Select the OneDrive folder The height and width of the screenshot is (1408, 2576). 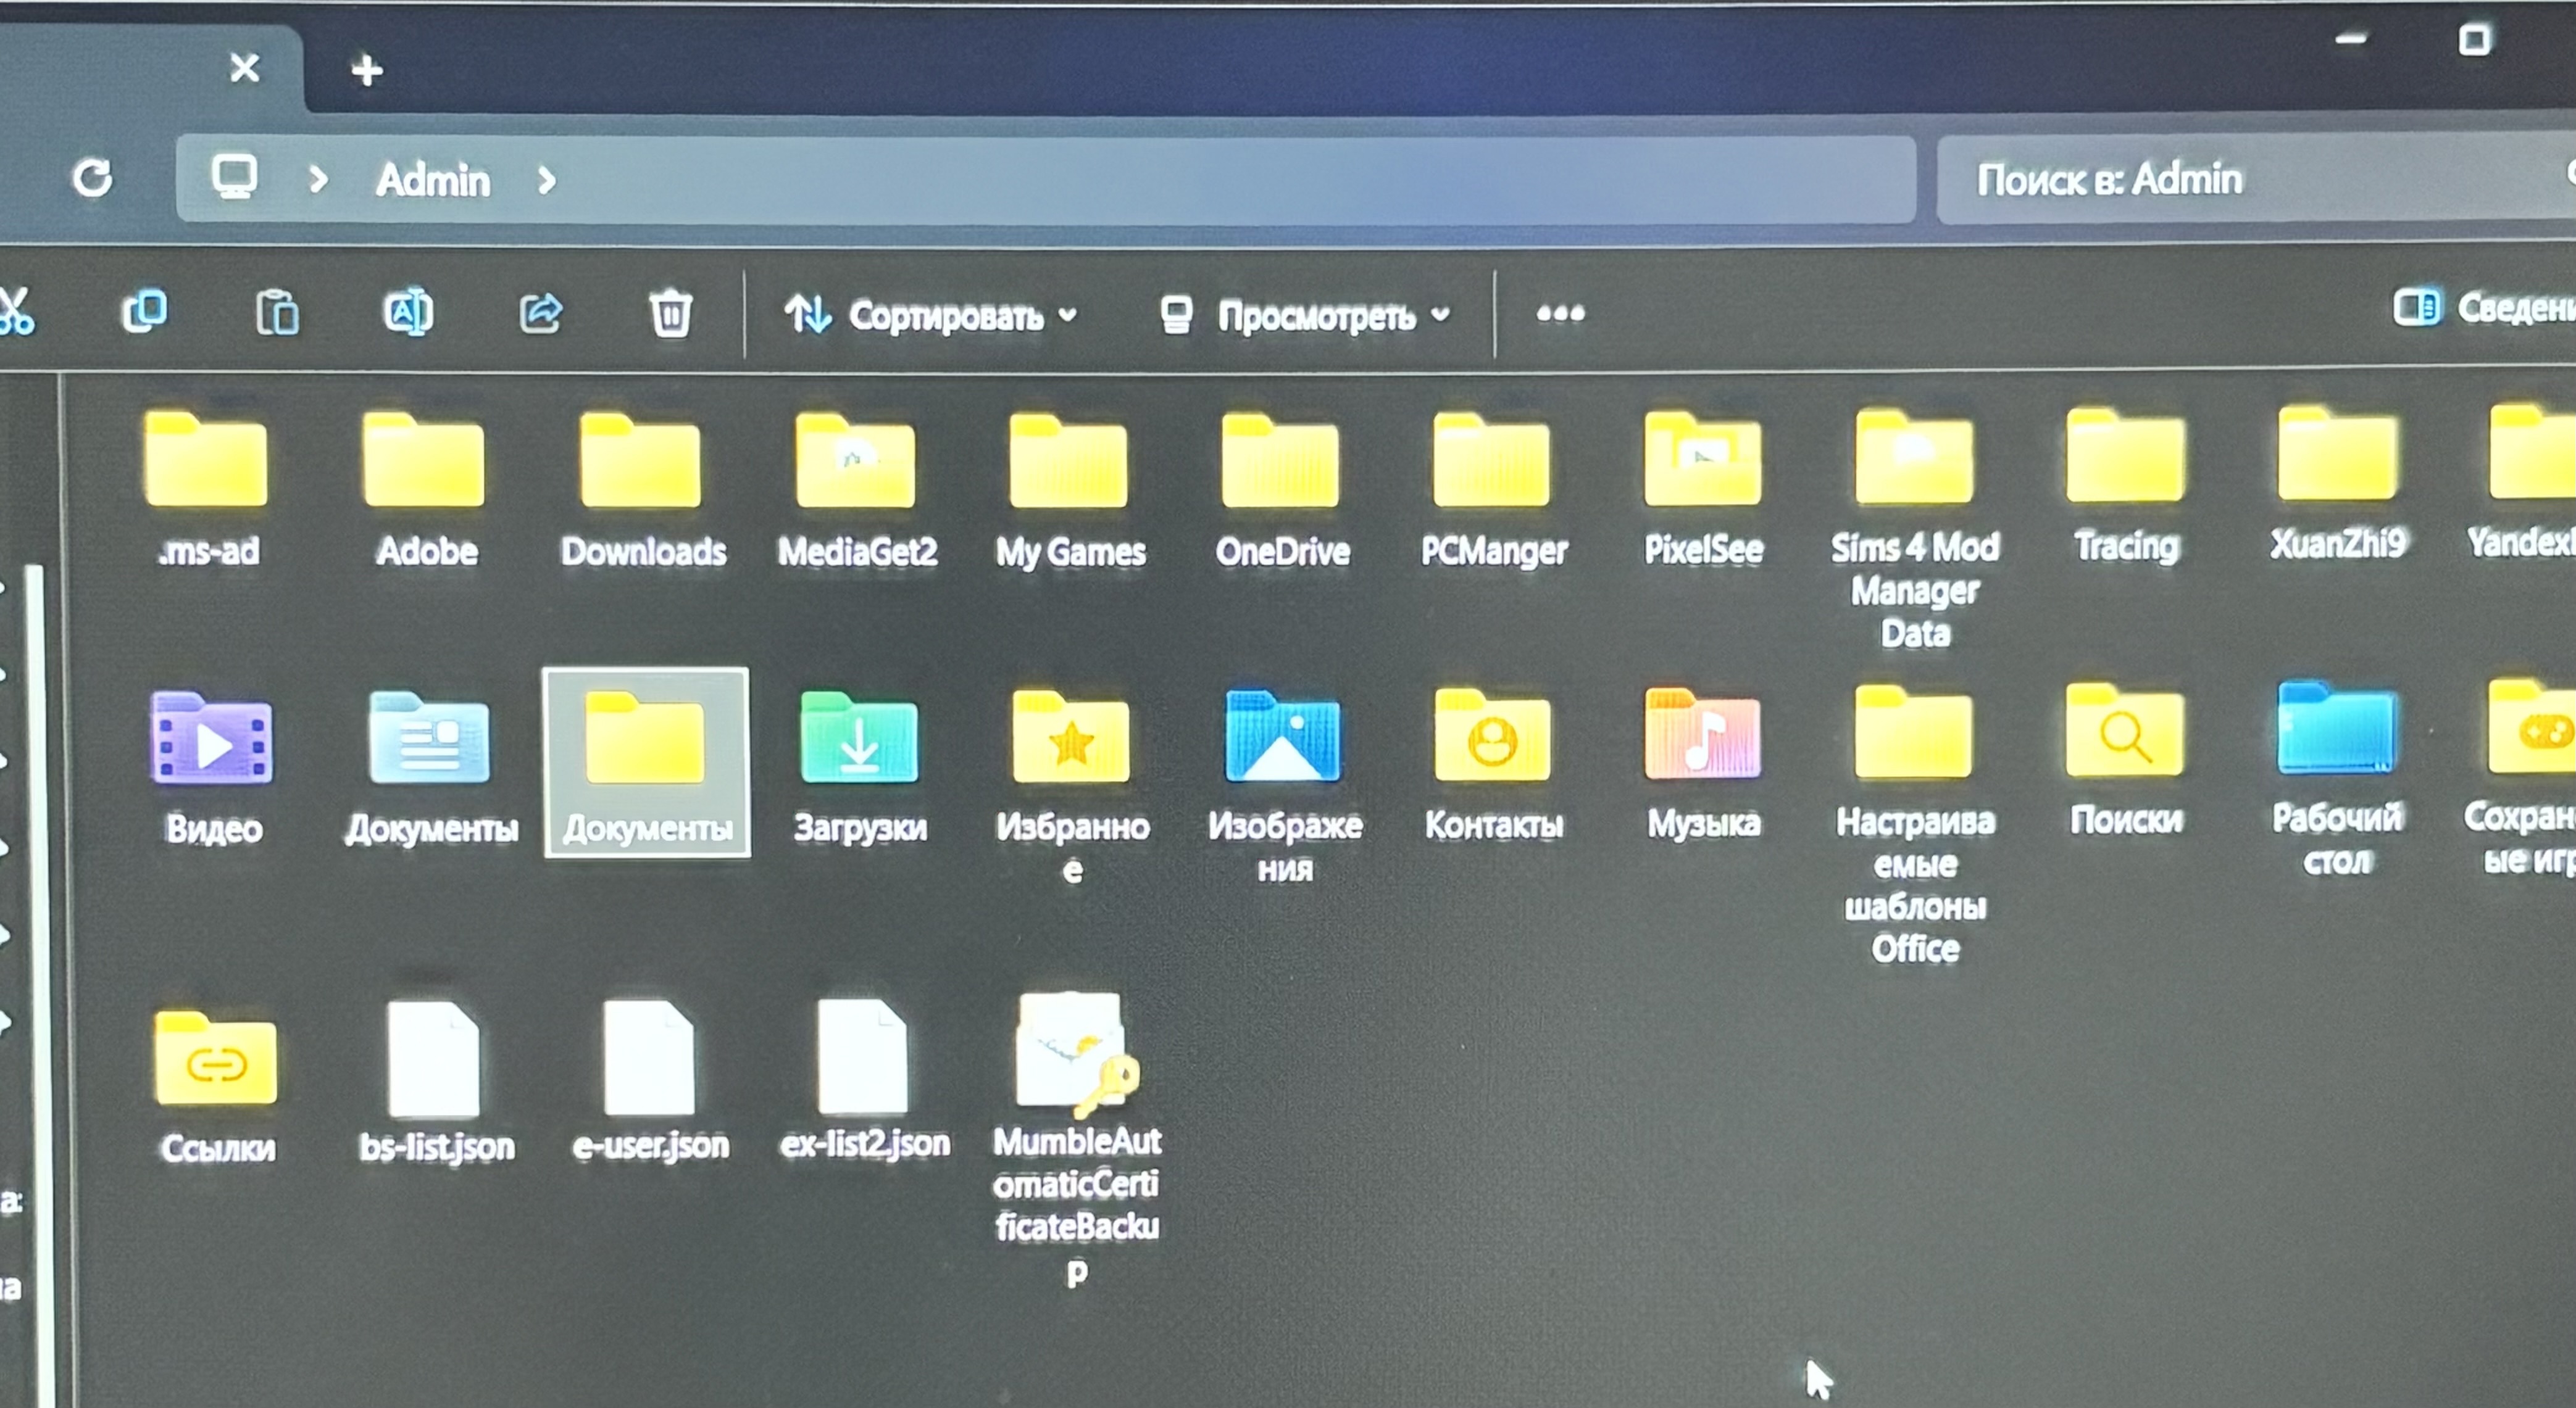coord(1282,490)
